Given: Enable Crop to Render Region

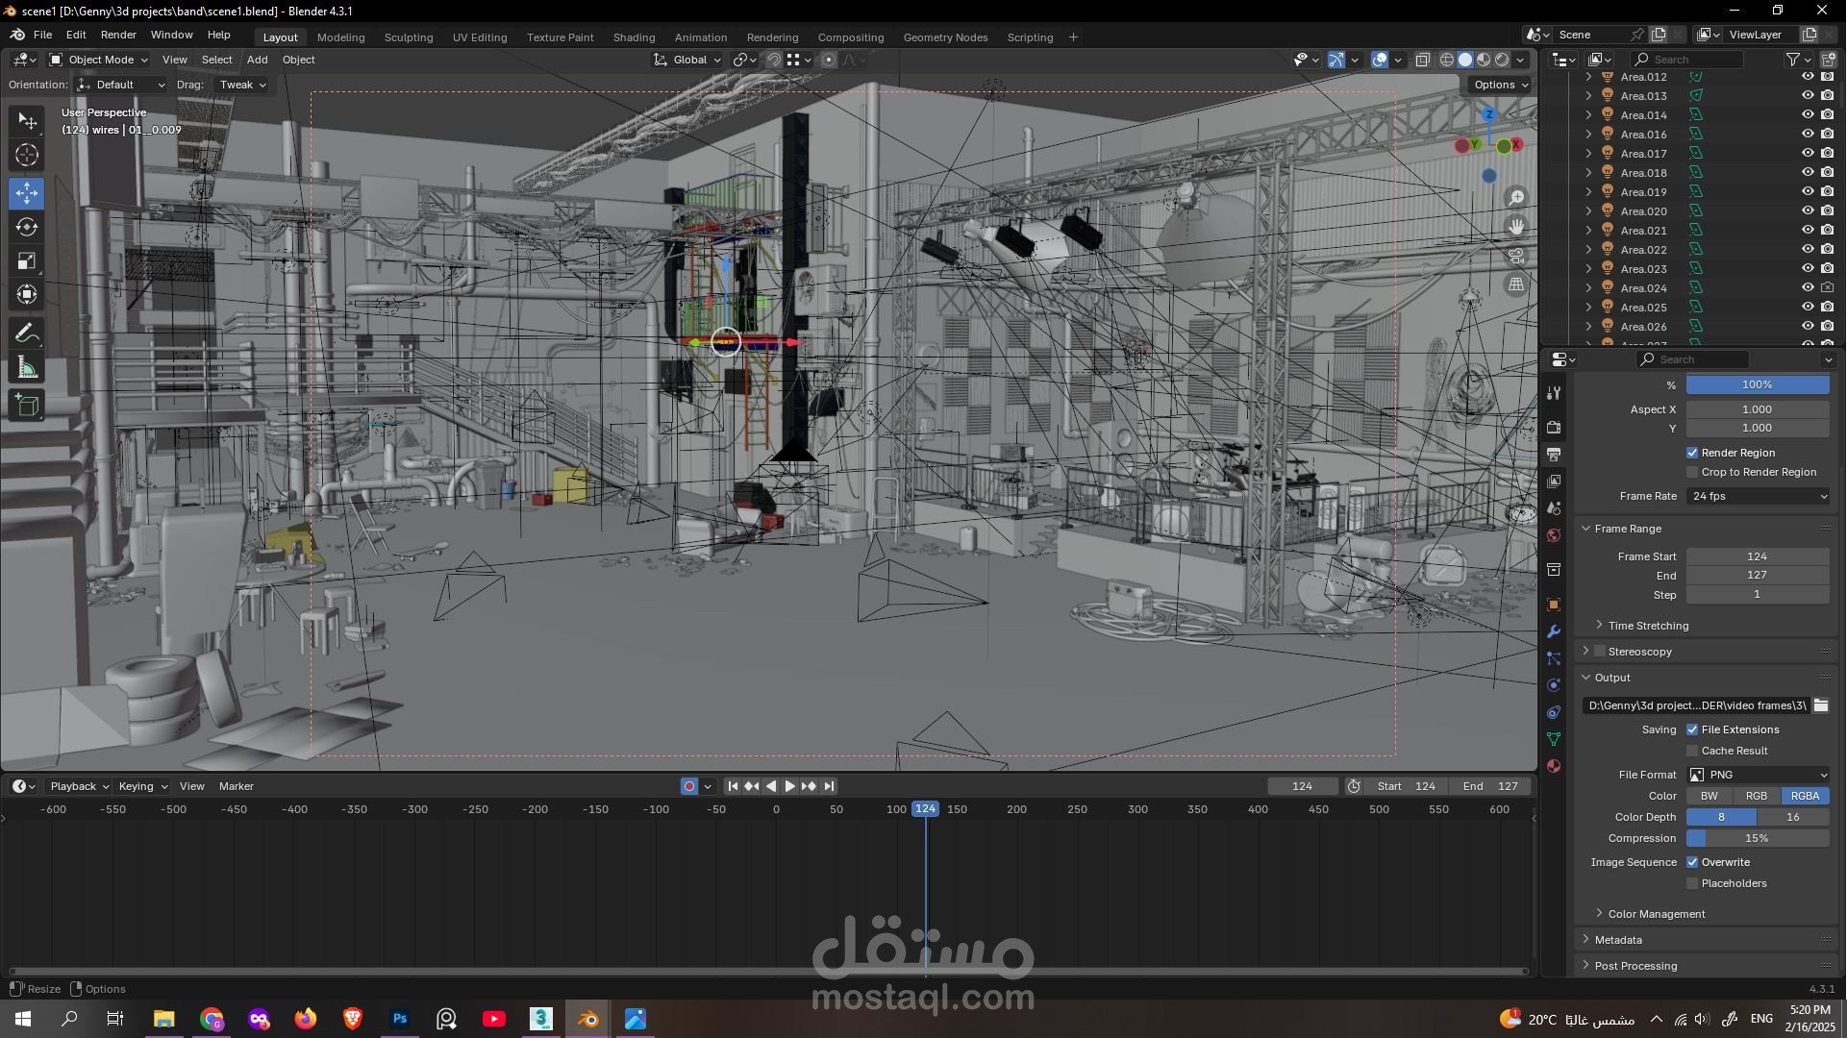Looking at the screenshot, I should point(1692,472).
